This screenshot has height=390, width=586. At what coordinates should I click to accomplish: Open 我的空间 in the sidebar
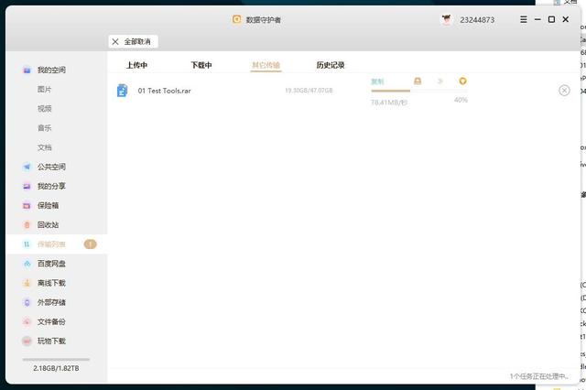coord(51,70)
